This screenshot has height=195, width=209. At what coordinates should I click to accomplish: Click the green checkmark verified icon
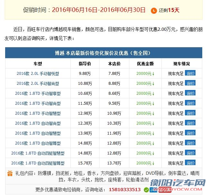pos(146,190)
